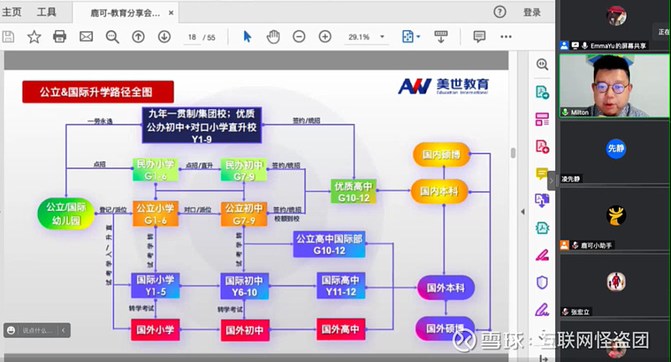Viewport: 671px width, 362px height.
Task: Open Create PDF tool in right sidebar
Action: [x=542, y=147]
